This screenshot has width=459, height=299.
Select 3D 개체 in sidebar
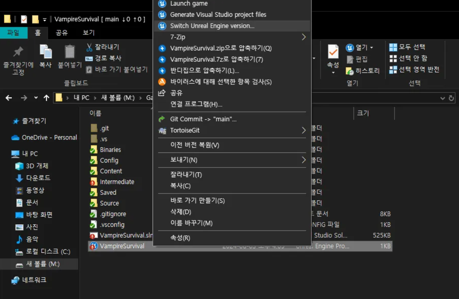(32, 166)
